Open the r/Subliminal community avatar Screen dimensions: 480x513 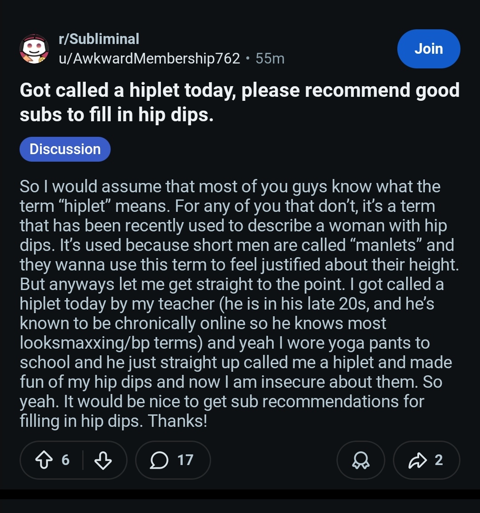point(34,49)
